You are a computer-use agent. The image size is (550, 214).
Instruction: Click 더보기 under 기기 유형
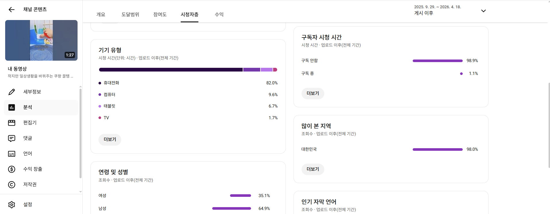[110, 140]
